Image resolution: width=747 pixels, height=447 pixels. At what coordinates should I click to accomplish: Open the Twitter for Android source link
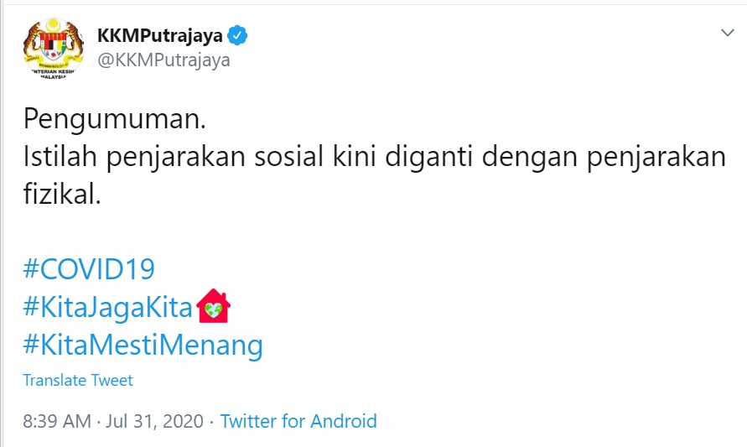coord(298,421)
